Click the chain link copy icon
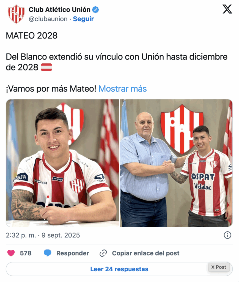This screenshot has height=282, width=239. (103, 253)
